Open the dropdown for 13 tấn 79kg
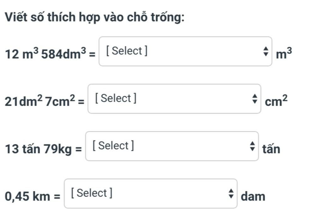 (172, 146)
